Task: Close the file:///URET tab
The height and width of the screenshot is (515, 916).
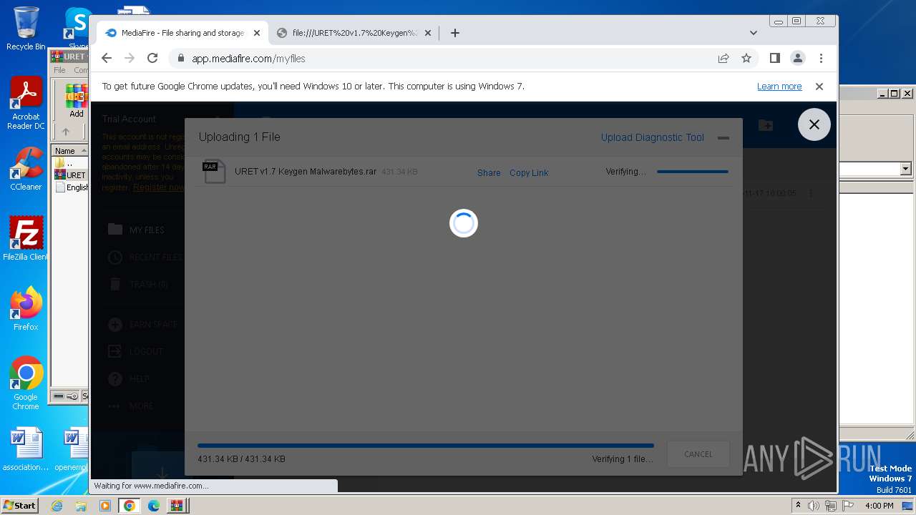Action: coord(428,33)
